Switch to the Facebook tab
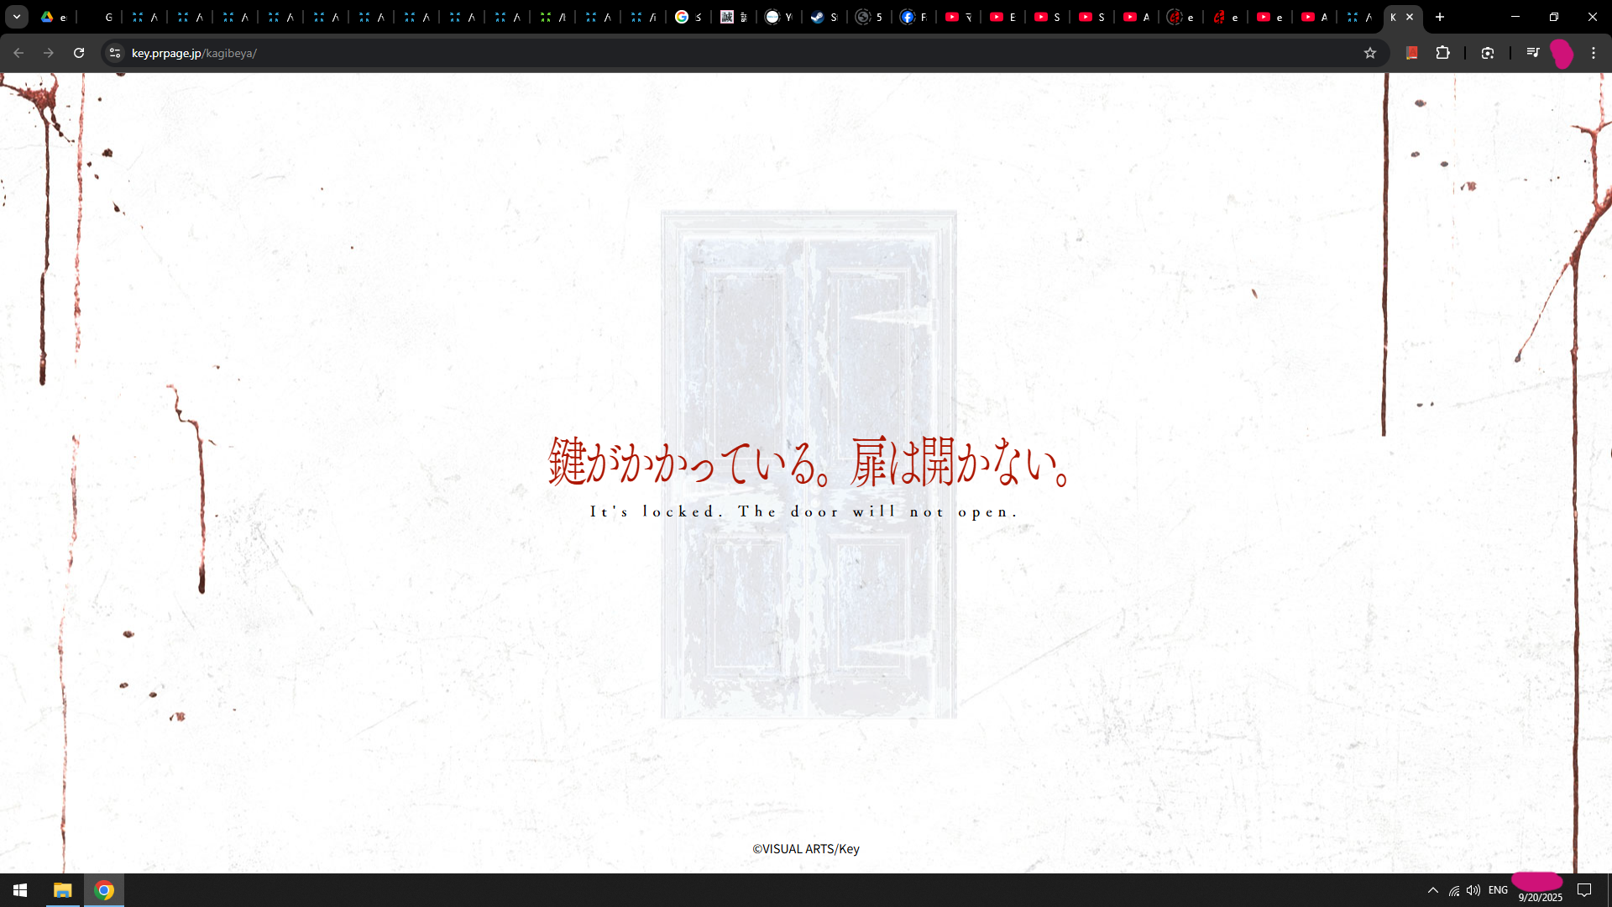 908,17
